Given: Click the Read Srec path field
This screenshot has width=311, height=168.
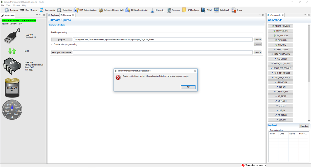Looking at the screenshot, I should click(163, 52).
